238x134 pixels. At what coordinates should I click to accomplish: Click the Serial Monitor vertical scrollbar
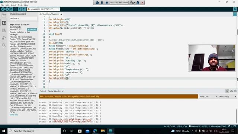point(237,116)
